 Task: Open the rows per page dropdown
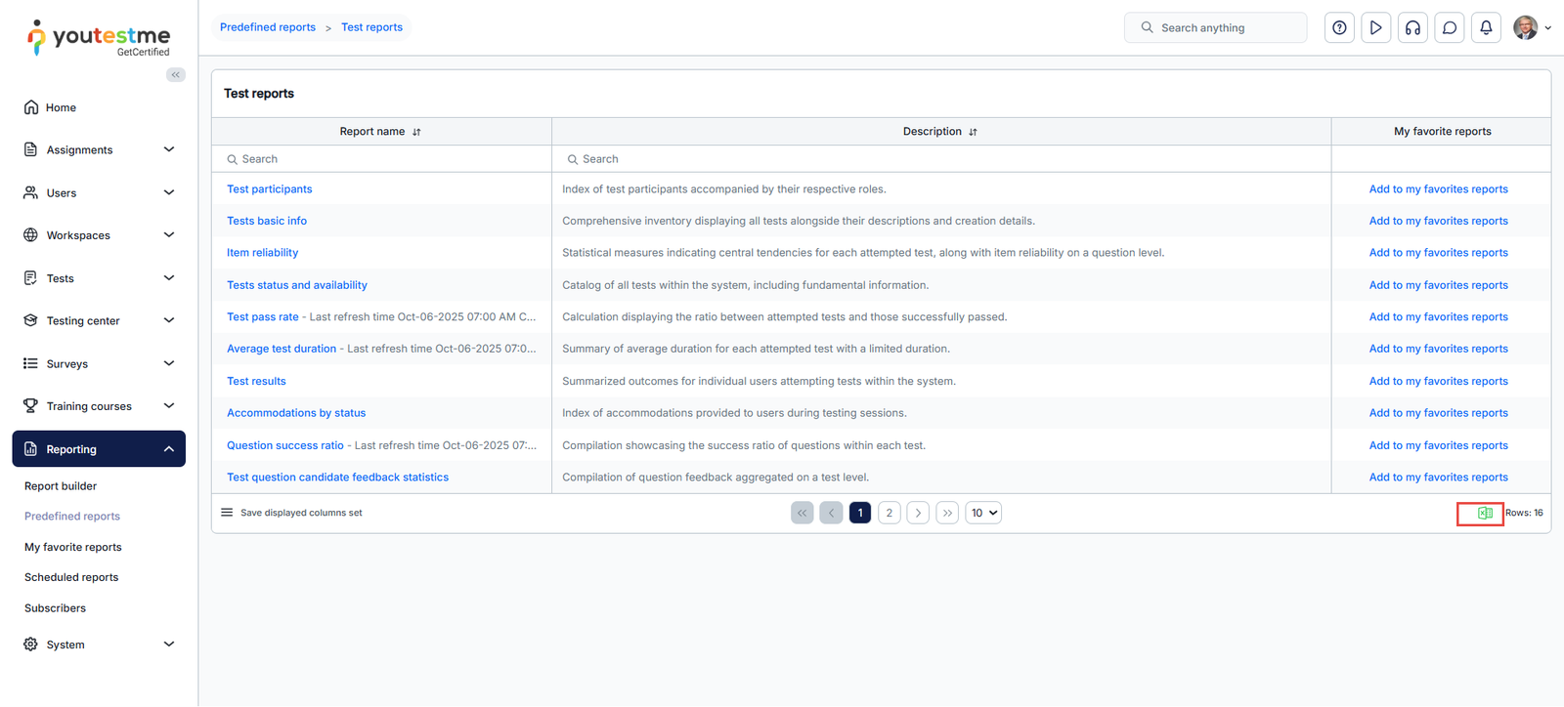pyautogui.click(x=983, y=513)
